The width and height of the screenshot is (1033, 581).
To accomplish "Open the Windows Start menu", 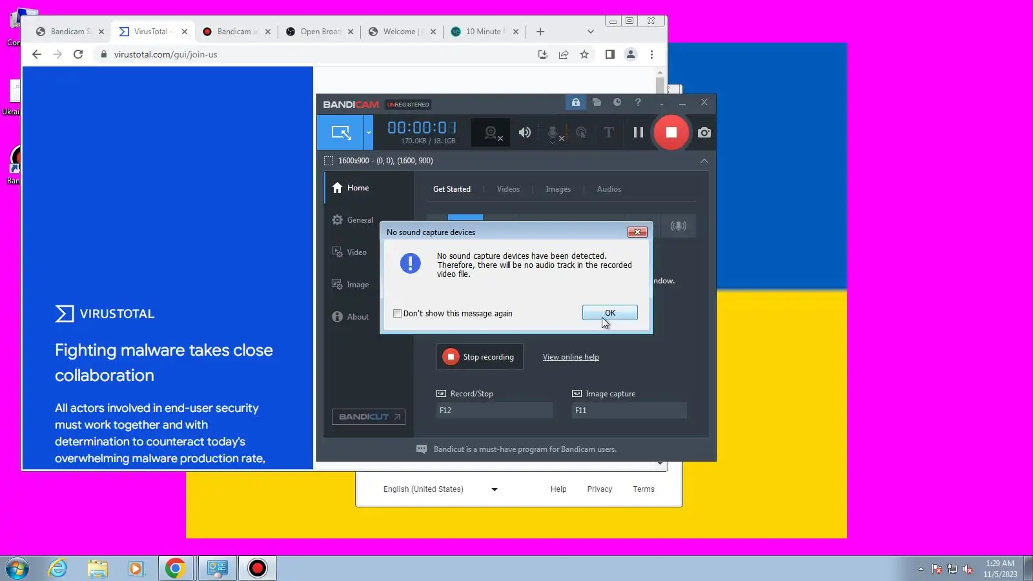I will (17, 569).
